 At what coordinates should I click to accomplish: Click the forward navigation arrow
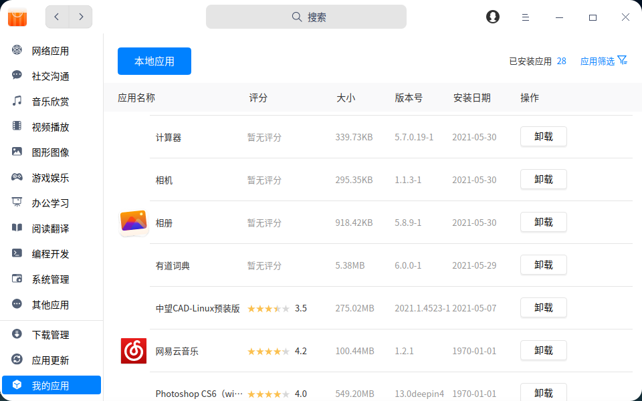click(x=81, y=17)
